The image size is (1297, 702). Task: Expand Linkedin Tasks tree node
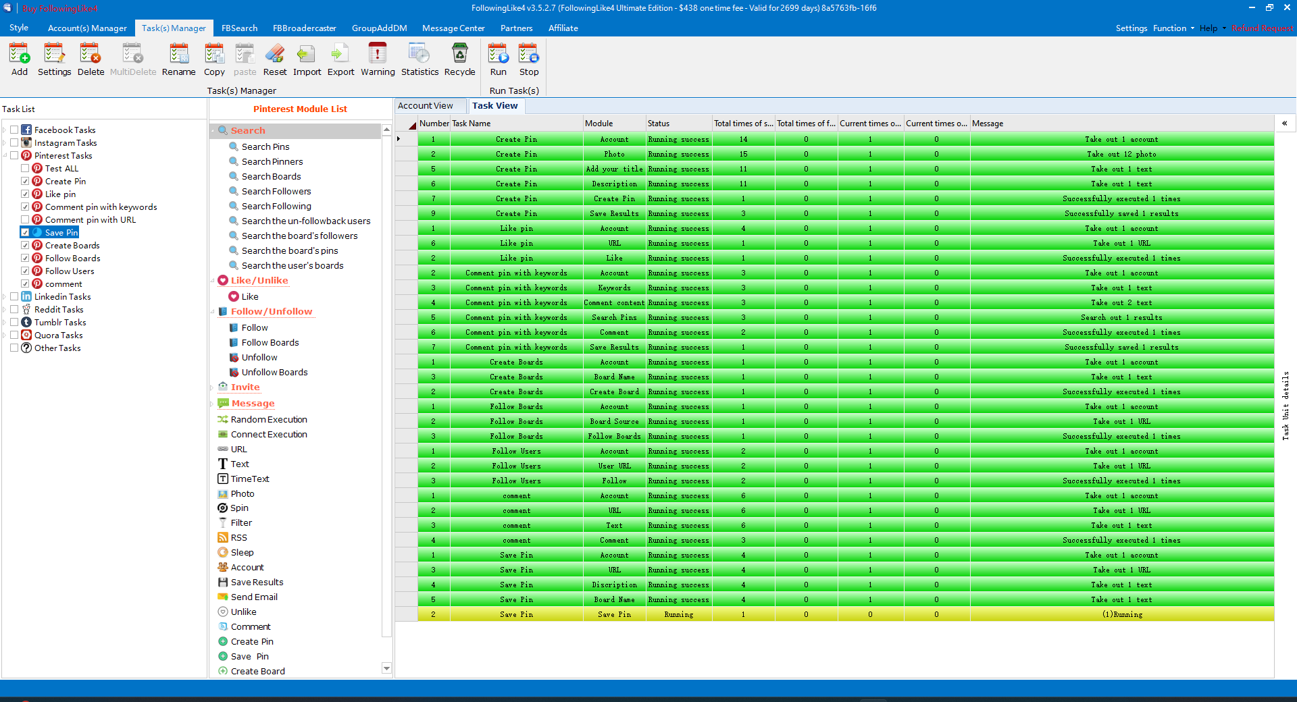coord(5,296)
